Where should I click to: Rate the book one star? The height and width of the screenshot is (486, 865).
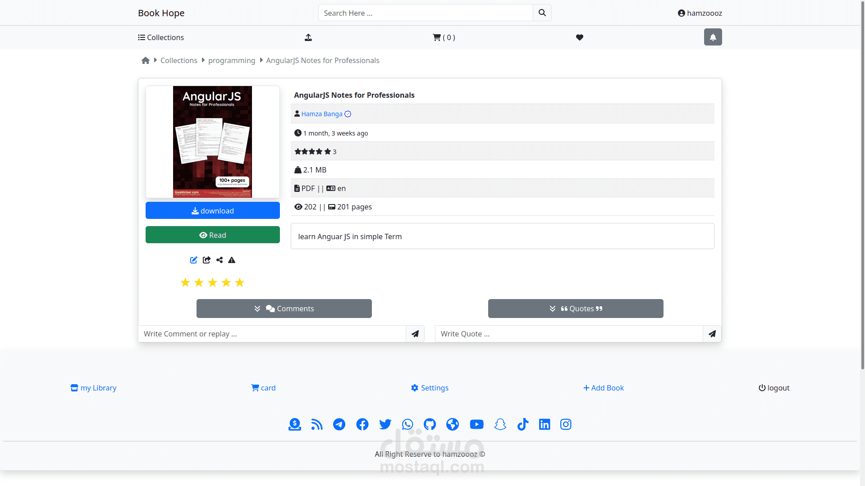185,282
